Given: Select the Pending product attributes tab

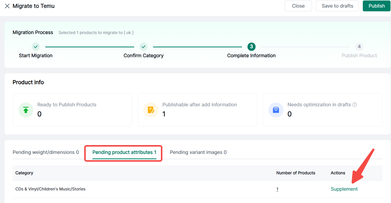Looking at the screenshot, I should (124, 152).
